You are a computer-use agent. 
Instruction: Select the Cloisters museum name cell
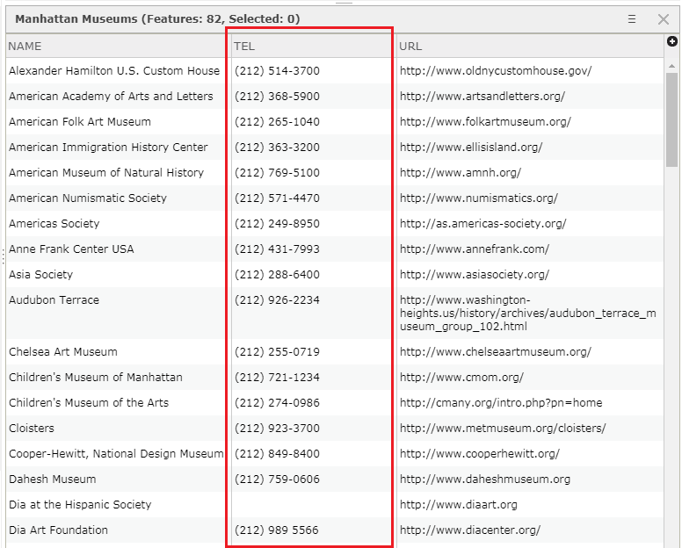pyautogui.click(x=32, y=429)
